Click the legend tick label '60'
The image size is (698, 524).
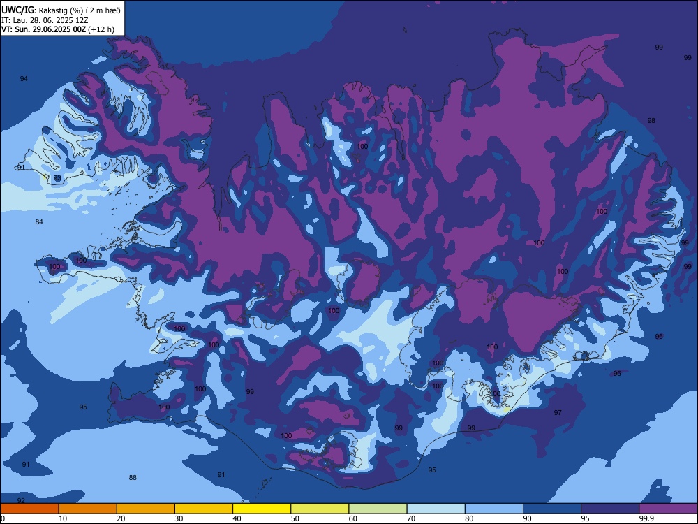pyautogui.click(x=353, y=518)
